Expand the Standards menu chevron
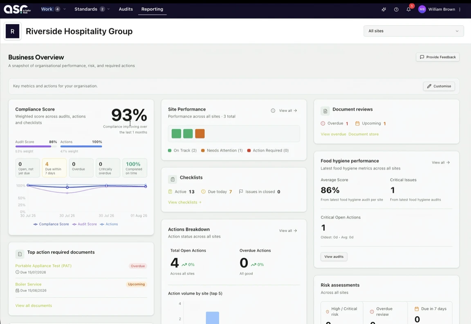 (108, 9)
